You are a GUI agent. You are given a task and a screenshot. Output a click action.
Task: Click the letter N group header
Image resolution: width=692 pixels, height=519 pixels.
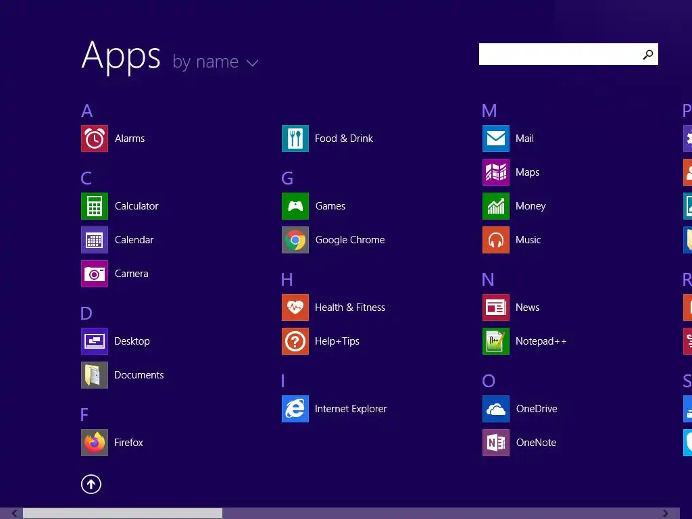(488, 280)
